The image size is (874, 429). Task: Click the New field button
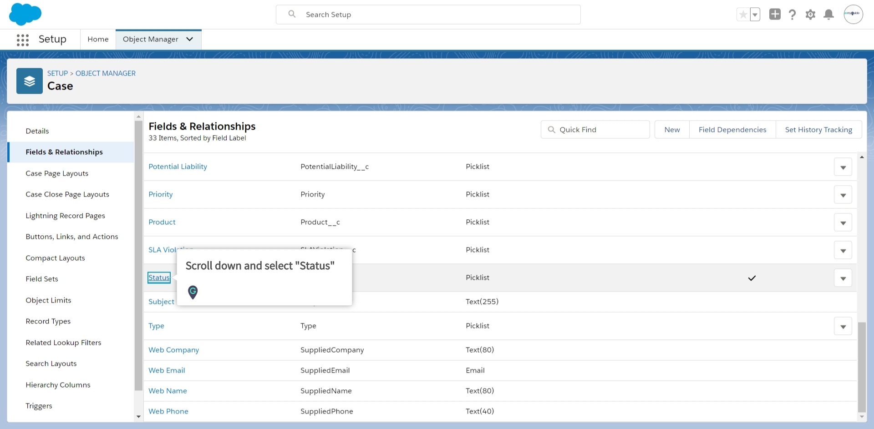(672, 130)
